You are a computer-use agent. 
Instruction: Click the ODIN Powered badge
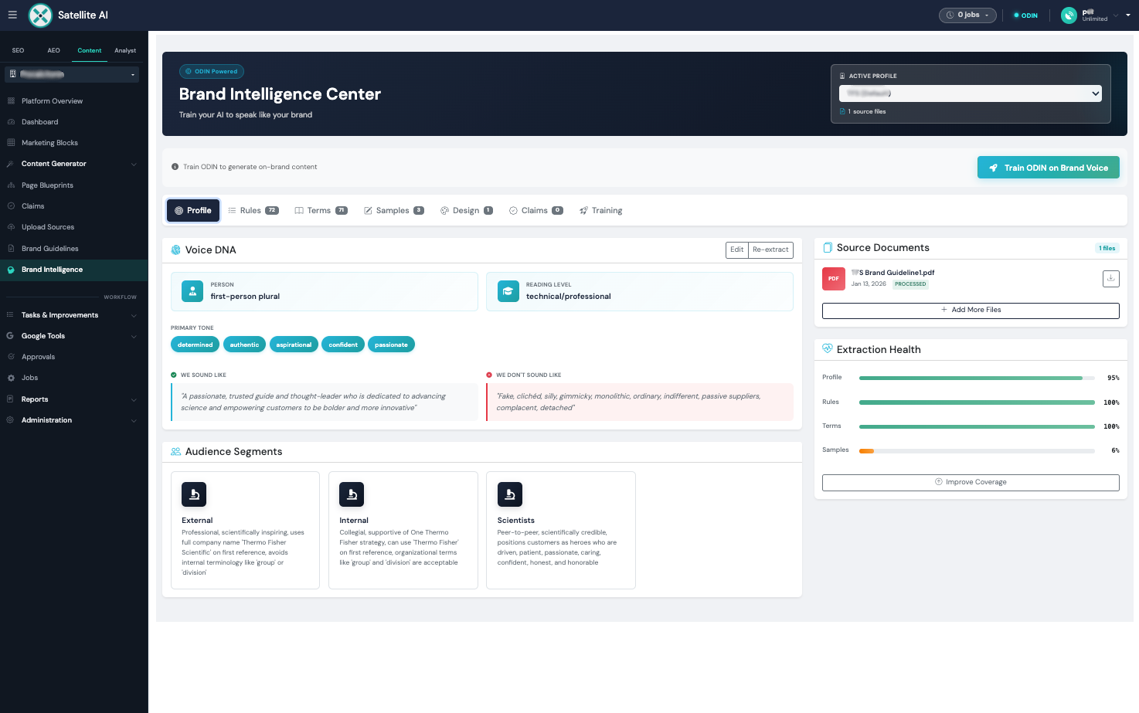click(212, 71)
